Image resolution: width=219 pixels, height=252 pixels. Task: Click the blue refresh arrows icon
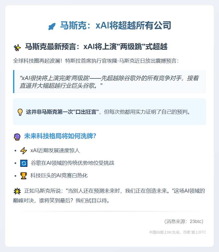[x=24, y=163]
